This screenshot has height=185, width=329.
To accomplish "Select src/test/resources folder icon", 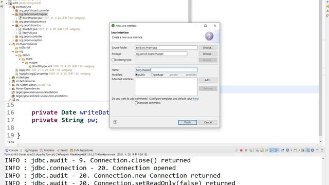I will 13,81.
